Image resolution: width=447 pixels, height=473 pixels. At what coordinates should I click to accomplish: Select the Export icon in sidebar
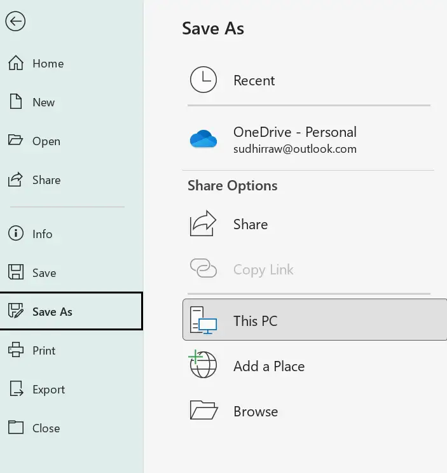pyautogui.click(x=15, y=390)
